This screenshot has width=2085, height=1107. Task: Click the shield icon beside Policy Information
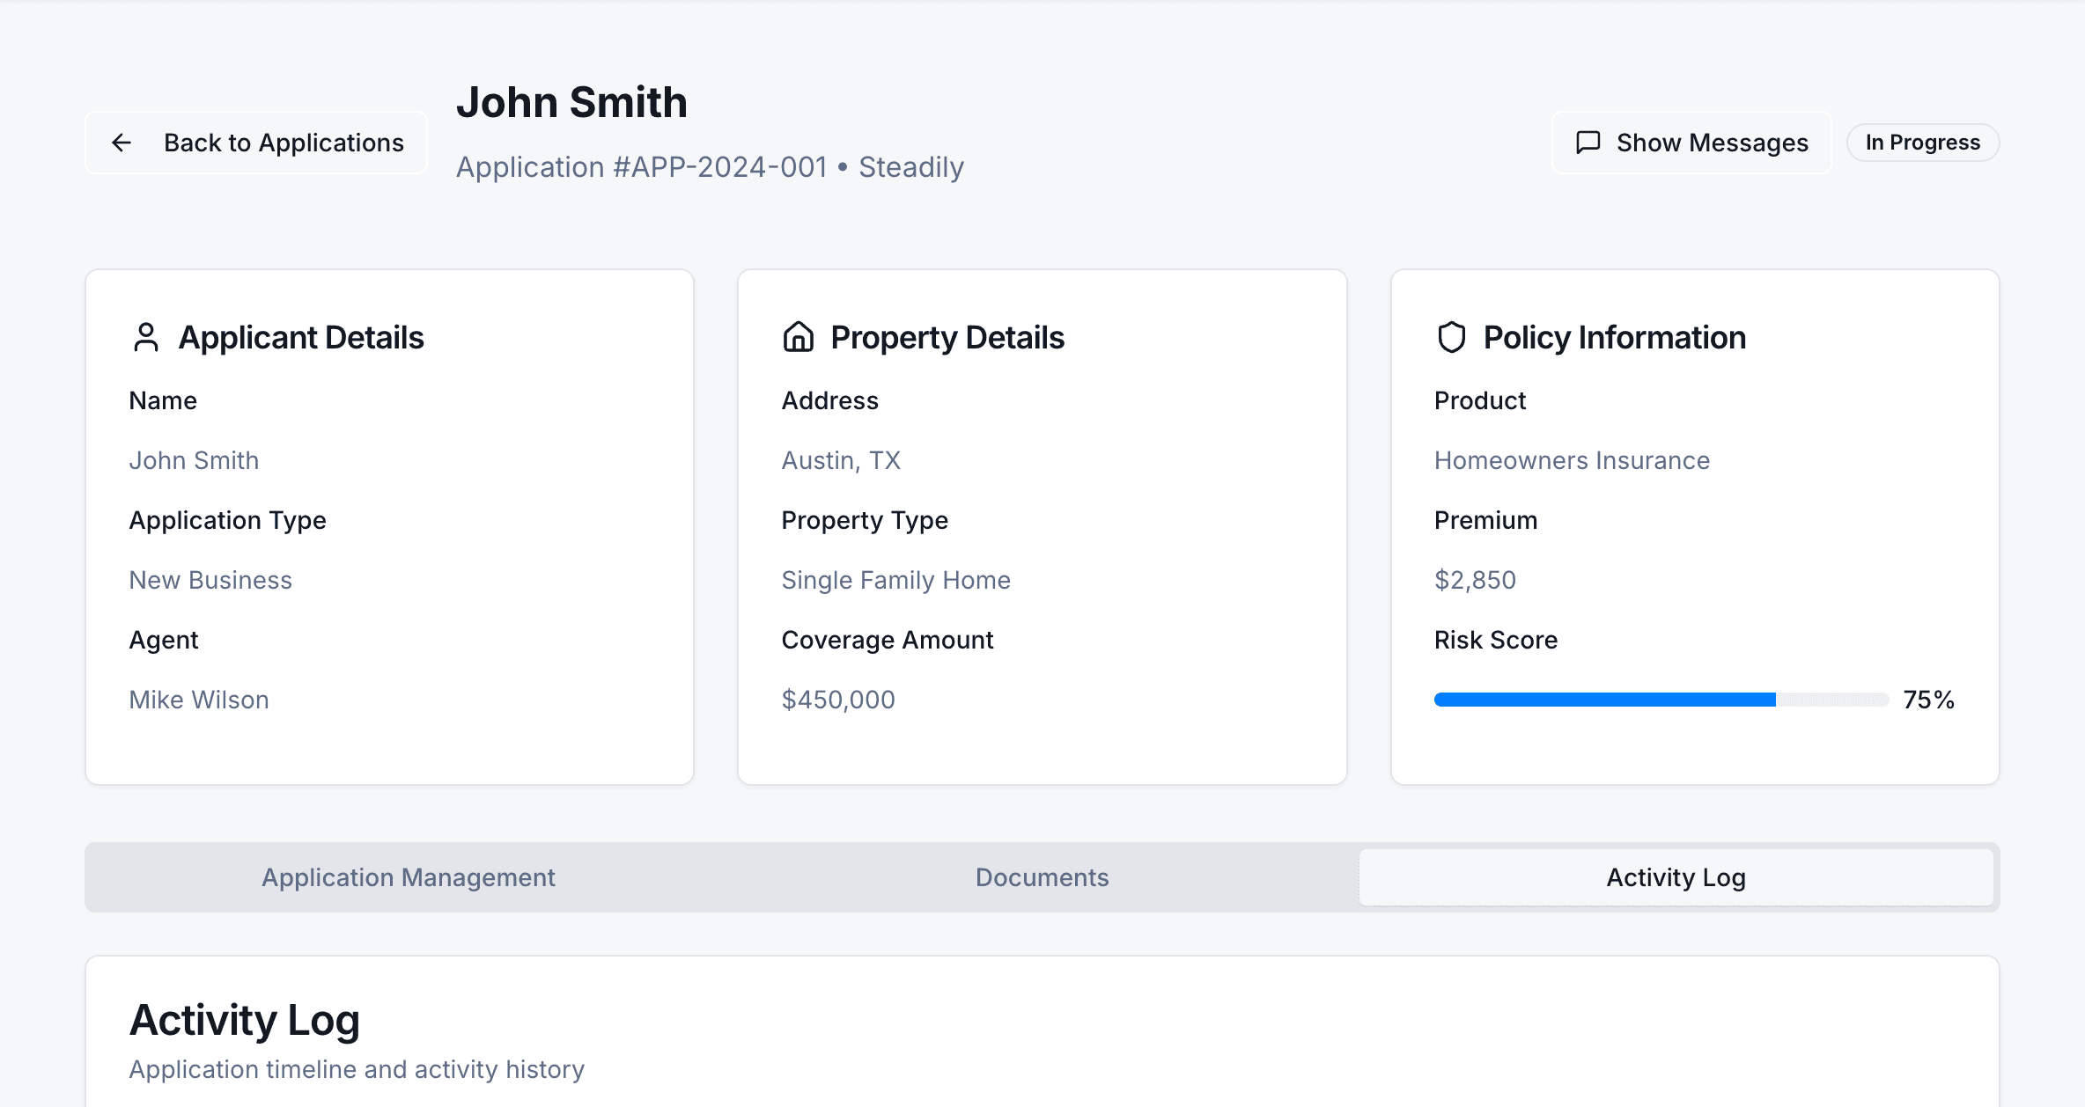[x=1451, y=337]
